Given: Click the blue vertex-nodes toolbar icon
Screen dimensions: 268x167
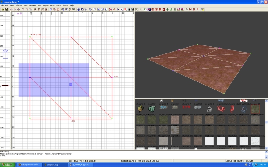Looking at the screenshot, I should [50, 9].
